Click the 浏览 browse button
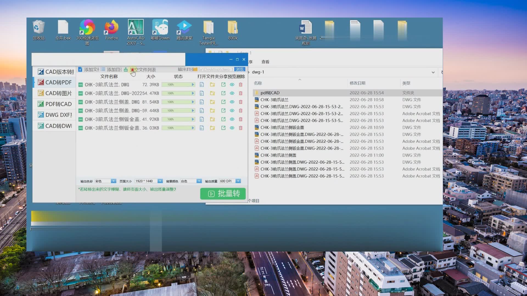Image resolution: width=527 pixels, height=296 pixels. click(x=239, y=69)
